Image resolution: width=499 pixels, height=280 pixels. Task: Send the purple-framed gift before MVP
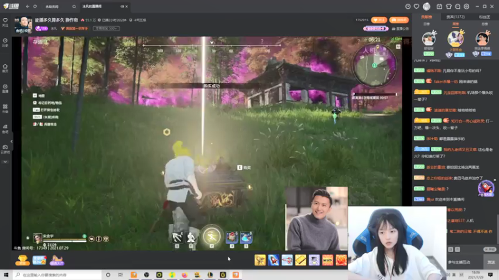tap(314, 260)
